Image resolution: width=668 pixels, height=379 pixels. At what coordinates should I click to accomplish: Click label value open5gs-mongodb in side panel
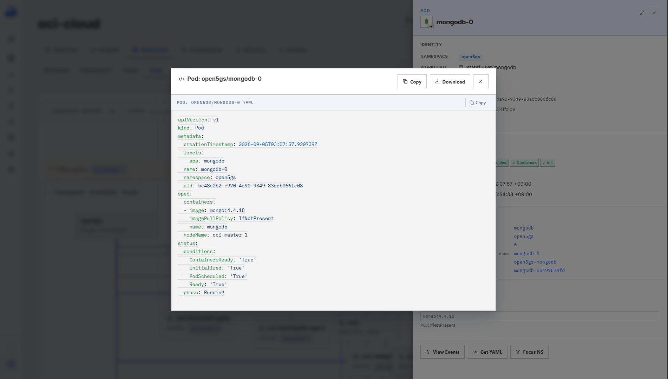(x=535, y=262)
